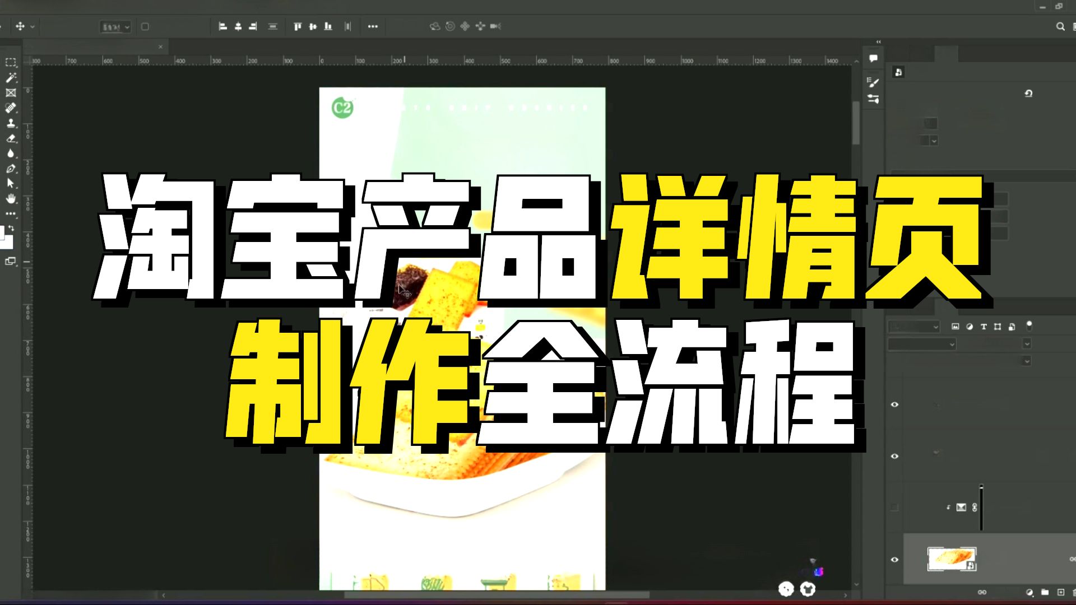This screenshot has width=1076, height=605.
Task: Click the type layer filter icon
Action: click(984, 327)
